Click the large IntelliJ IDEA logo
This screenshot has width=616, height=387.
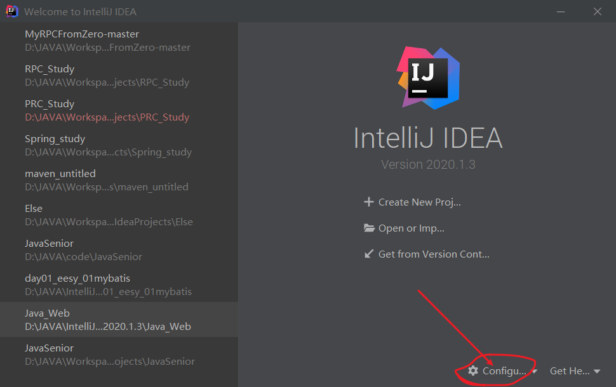429,78
